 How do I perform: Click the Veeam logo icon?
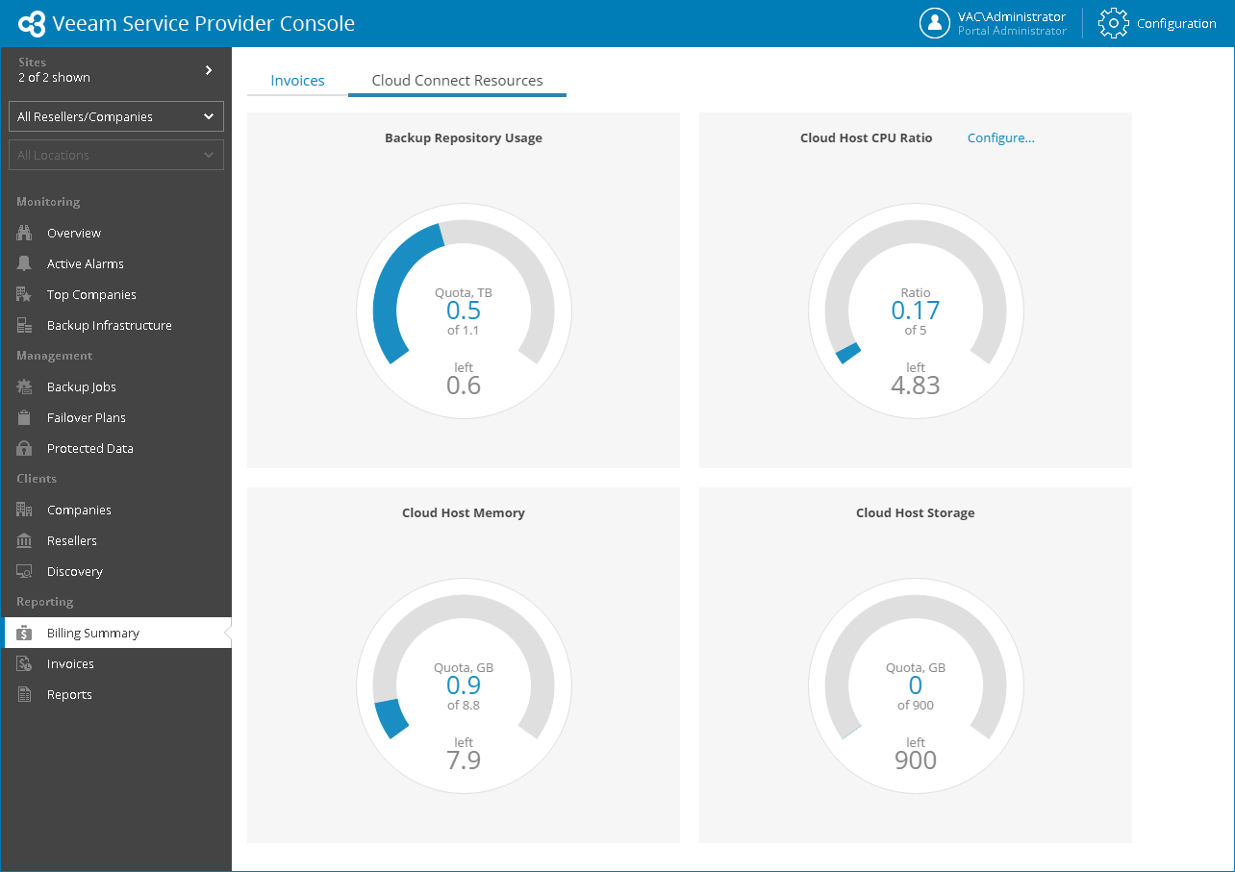(x=32, y=23)
